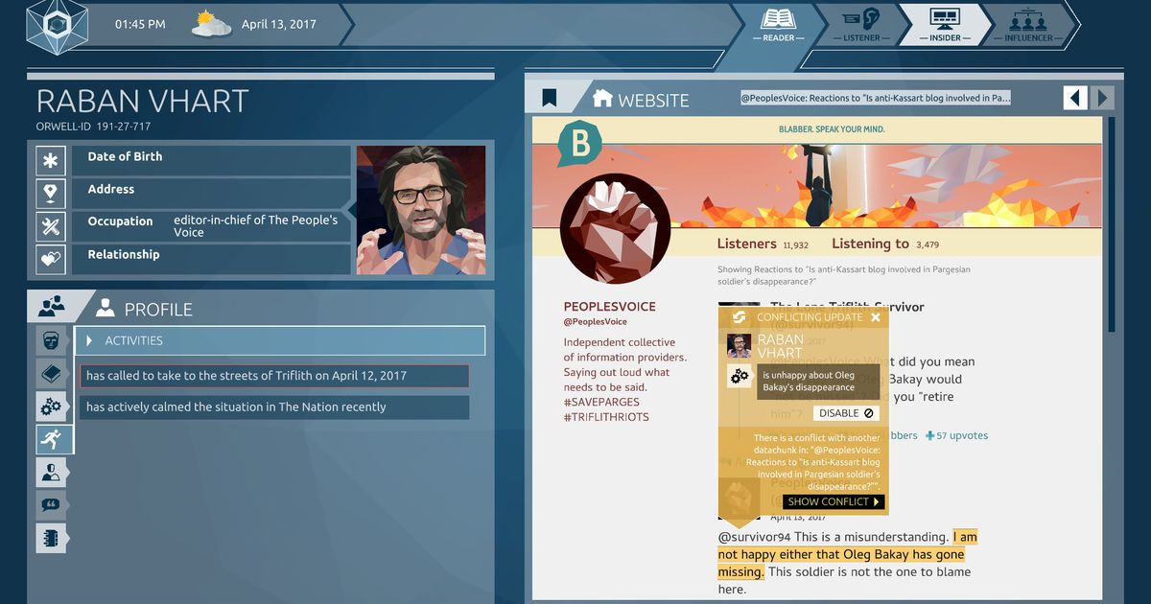Click the Conflicting Update swap icon
The image size is (1151, 604).
coord(739,317)
